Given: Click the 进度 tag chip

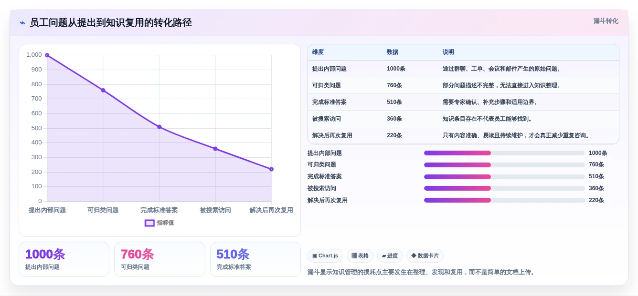Looking at the screenshot, I should click(x=390, y=256).
